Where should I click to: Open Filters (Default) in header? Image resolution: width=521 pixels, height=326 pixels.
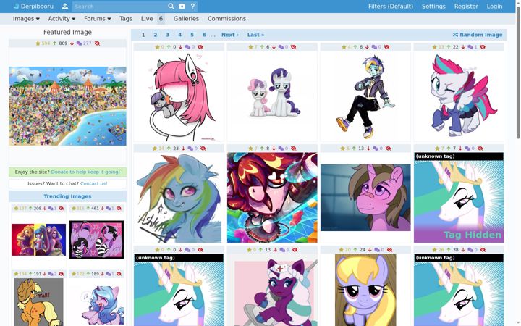[391, 7]
